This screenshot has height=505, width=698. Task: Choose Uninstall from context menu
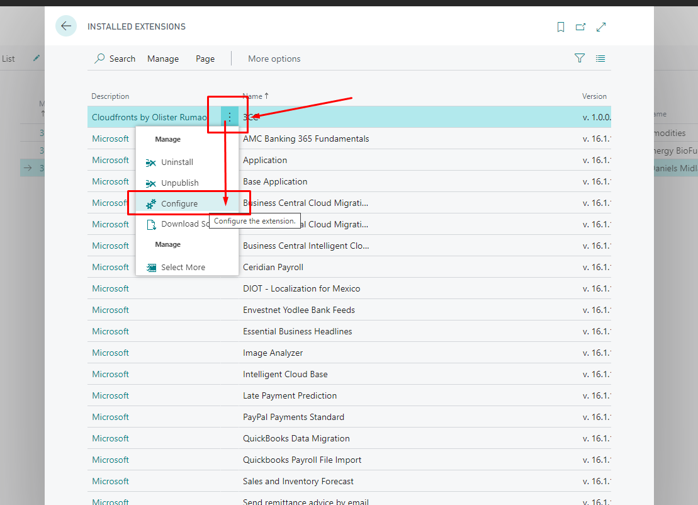(x=187, y=162)
